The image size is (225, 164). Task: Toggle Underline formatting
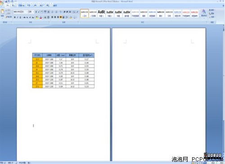(20, 18)
